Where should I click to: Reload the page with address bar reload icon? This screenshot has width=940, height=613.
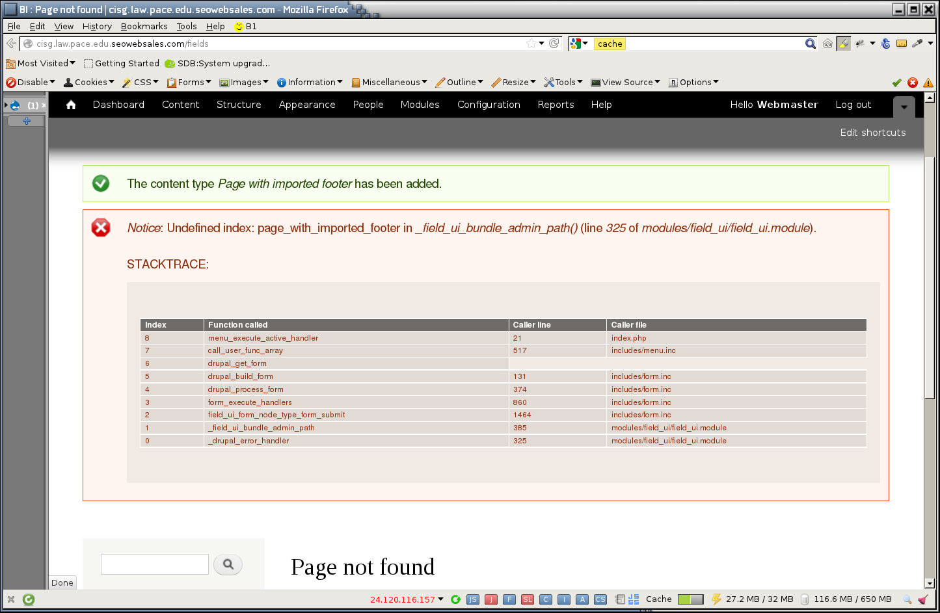click(x=554, y=44)
